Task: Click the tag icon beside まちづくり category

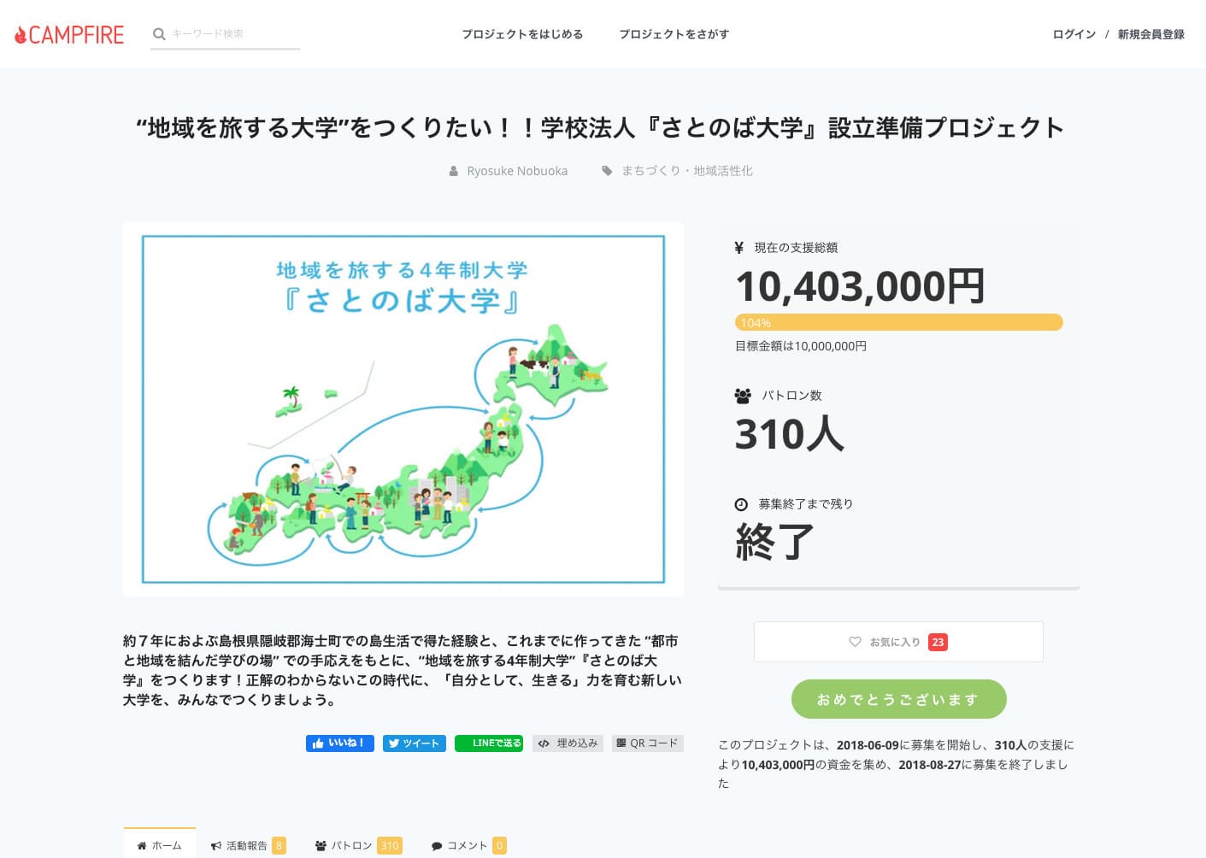Action: coord(607,171)
